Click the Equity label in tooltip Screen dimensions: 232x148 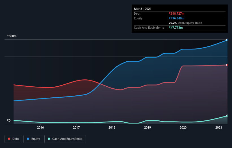138,18
